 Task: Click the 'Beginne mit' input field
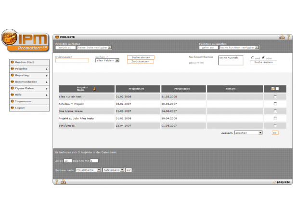94,161
